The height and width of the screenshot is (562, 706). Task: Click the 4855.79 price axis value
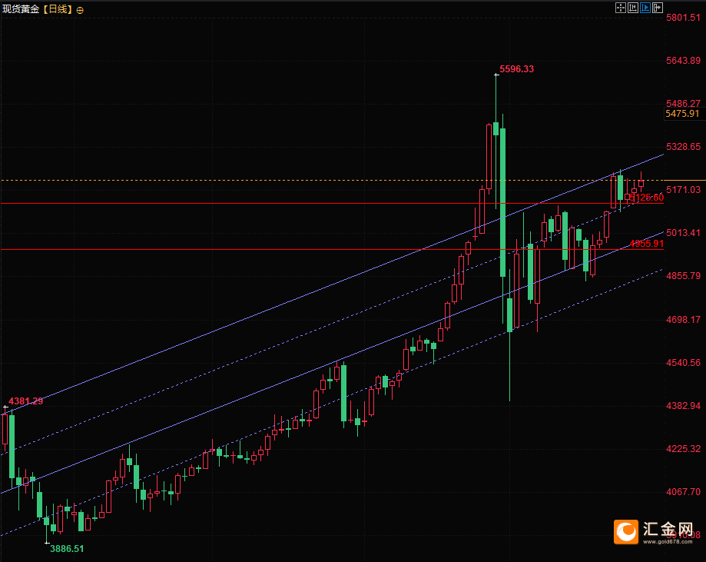[x=684, y=275]
